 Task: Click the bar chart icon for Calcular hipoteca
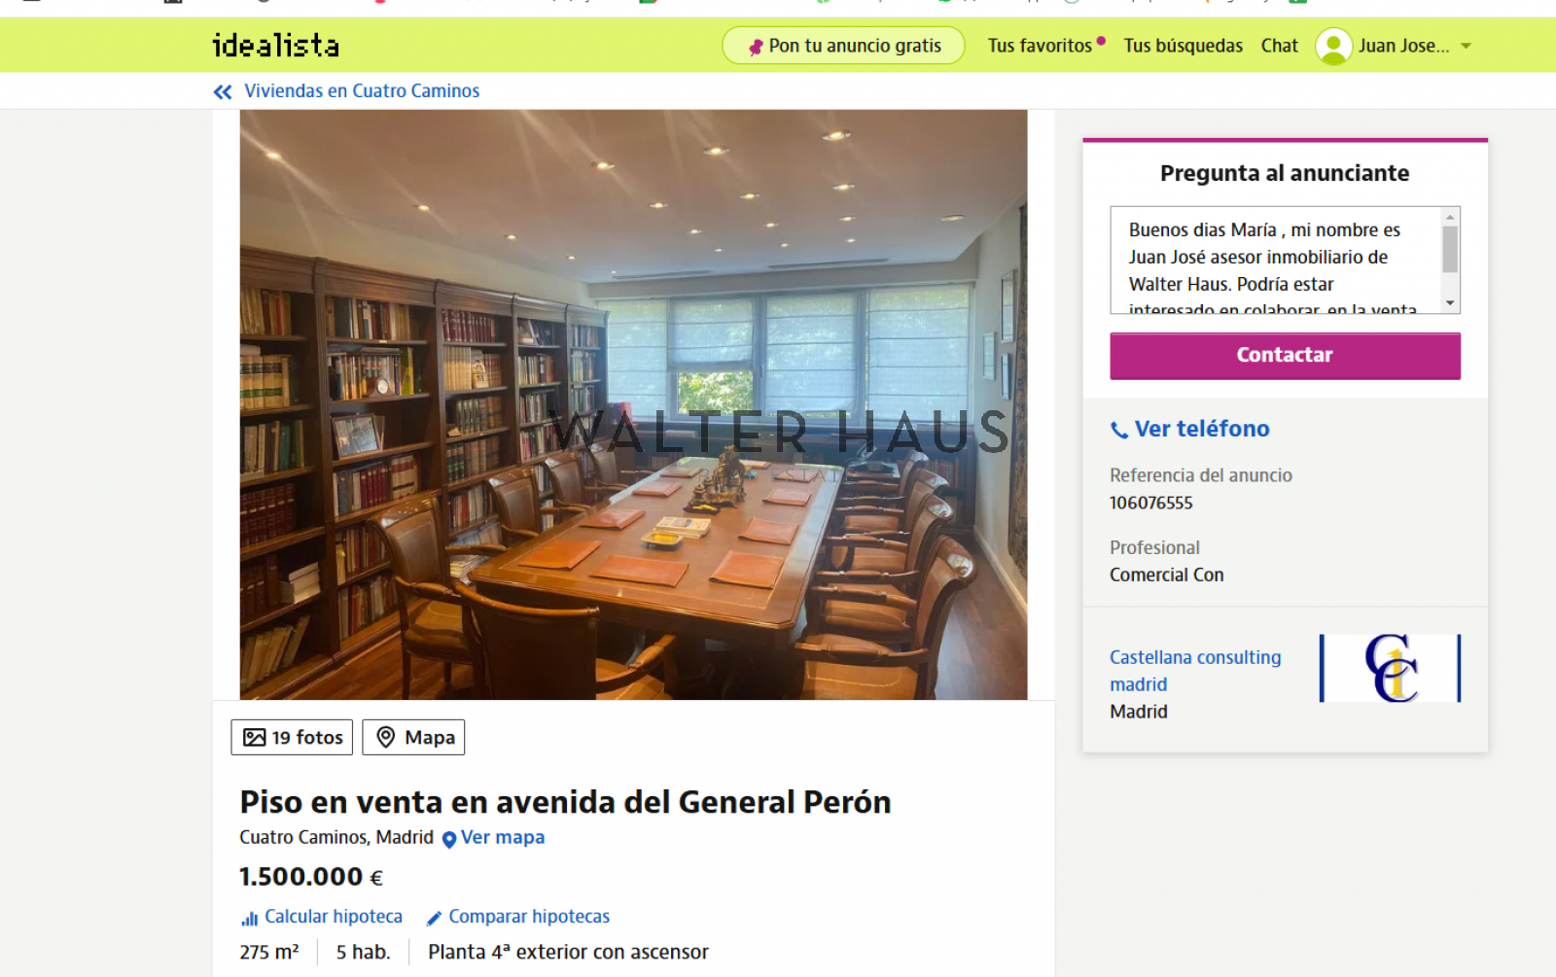[250, 918]
